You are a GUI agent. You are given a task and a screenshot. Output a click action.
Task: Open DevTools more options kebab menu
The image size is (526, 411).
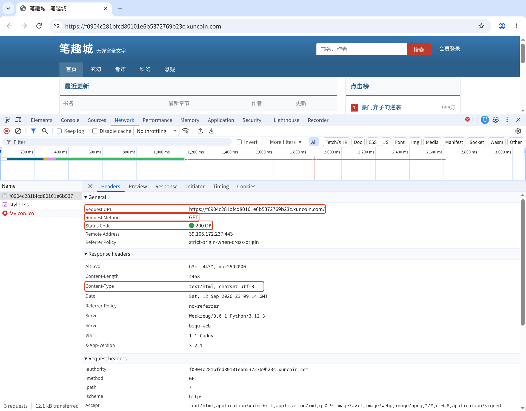[507, 120]
